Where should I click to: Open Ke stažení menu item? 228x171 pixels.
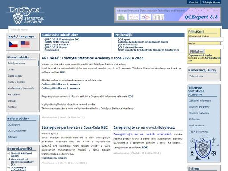[14, 94]
